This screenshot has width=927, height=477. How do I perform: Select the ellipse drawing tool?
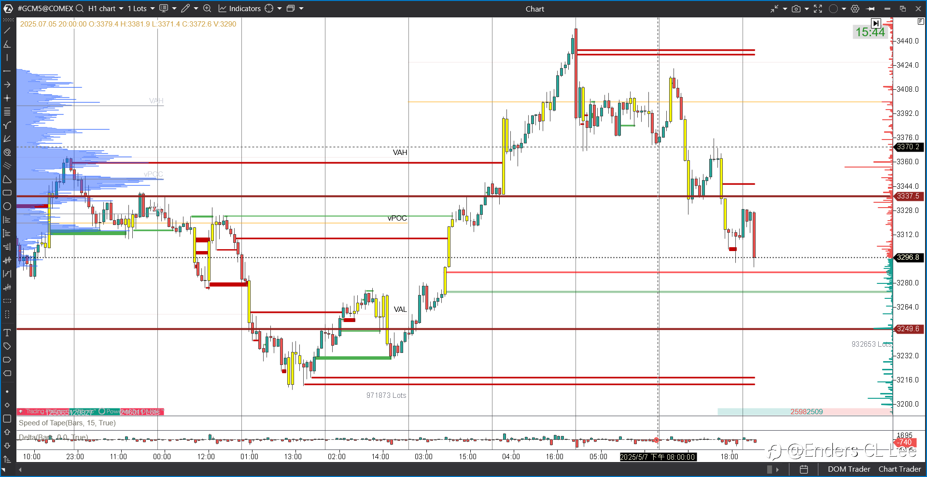[7, 206]
